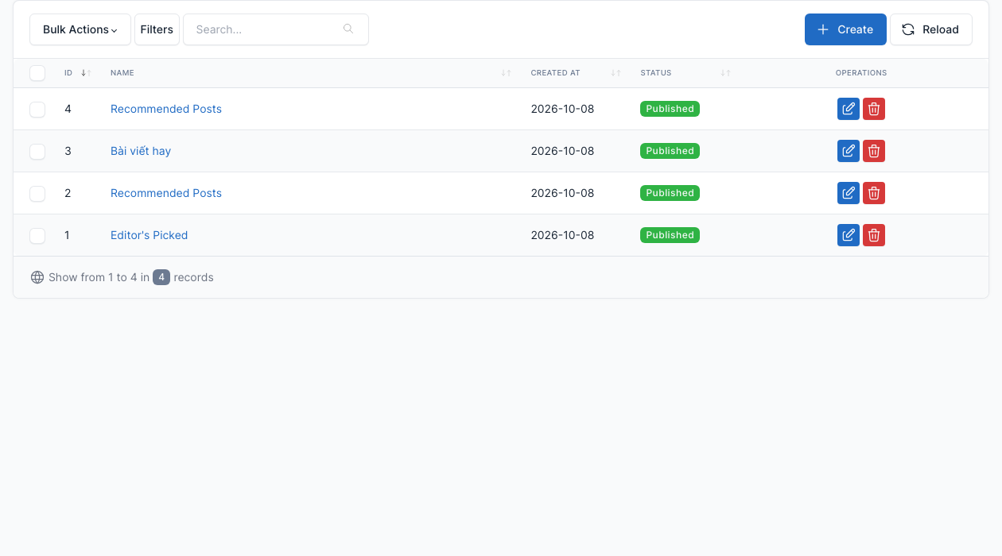Click the ID cell showing 1
The width and height of the screenshot is (1002, 556).
[68, 235]
